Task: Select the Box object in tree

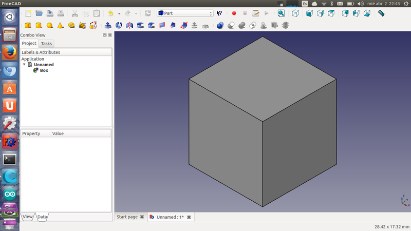Action: 44,70
